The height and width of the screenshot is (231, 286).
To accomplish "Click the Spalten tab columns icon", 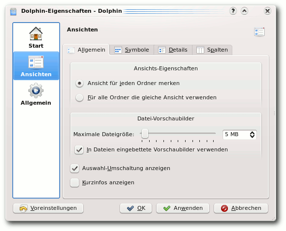I will (200, 50).
